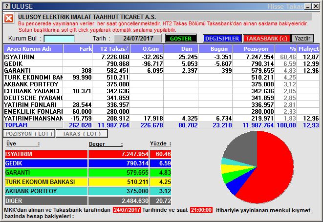Click total Pozisyon value 11.987.764
The height and width of the screenshot is (222, 323).
point(258,125)
